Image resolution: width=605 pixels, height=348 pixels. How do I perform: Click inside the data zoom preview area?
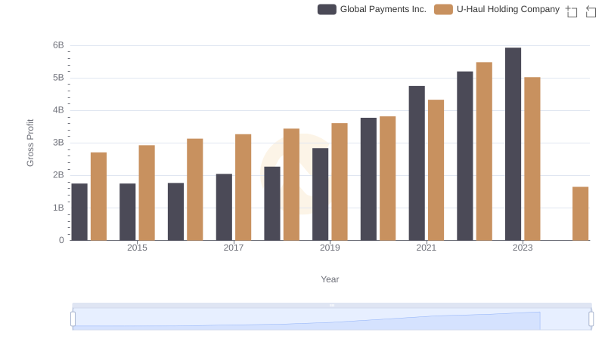click(332, 319)
